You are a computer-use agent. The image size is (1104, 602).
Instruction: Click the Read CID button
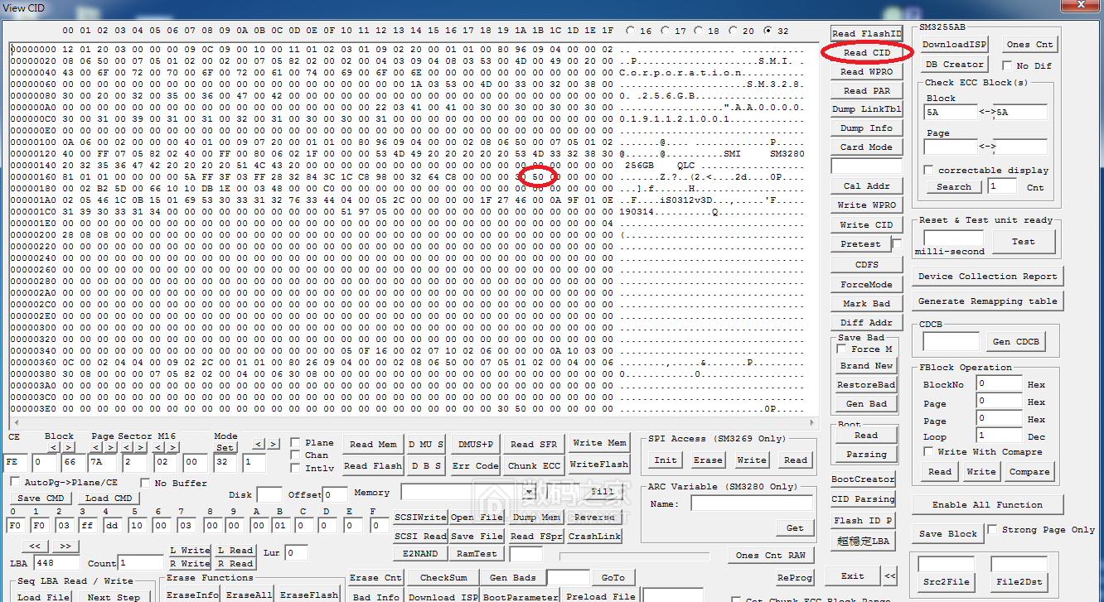(x=867, y=52)
